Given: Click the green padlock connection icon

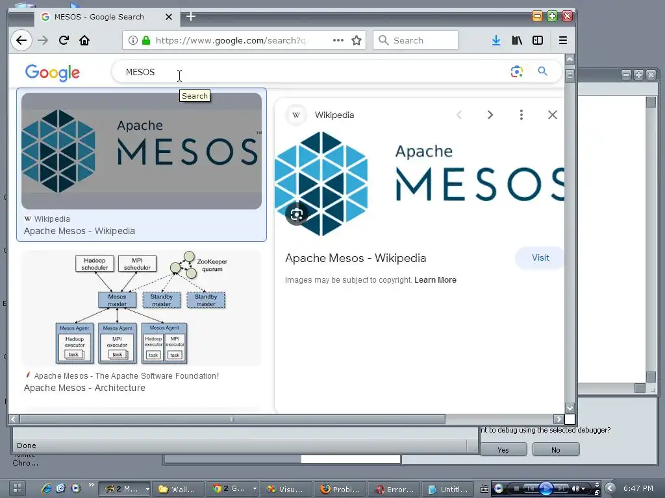Looking at the screenshot, I should tap(146, 40).
